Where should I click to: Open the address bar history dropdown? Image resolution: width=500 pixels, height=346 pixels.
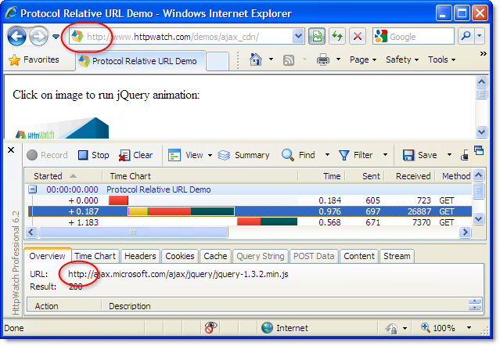coord(298,36)
